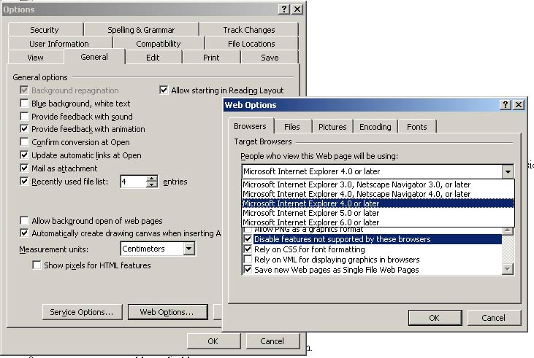
Task: Open the Encoding tab in Web Options
Action: [375, 127]
